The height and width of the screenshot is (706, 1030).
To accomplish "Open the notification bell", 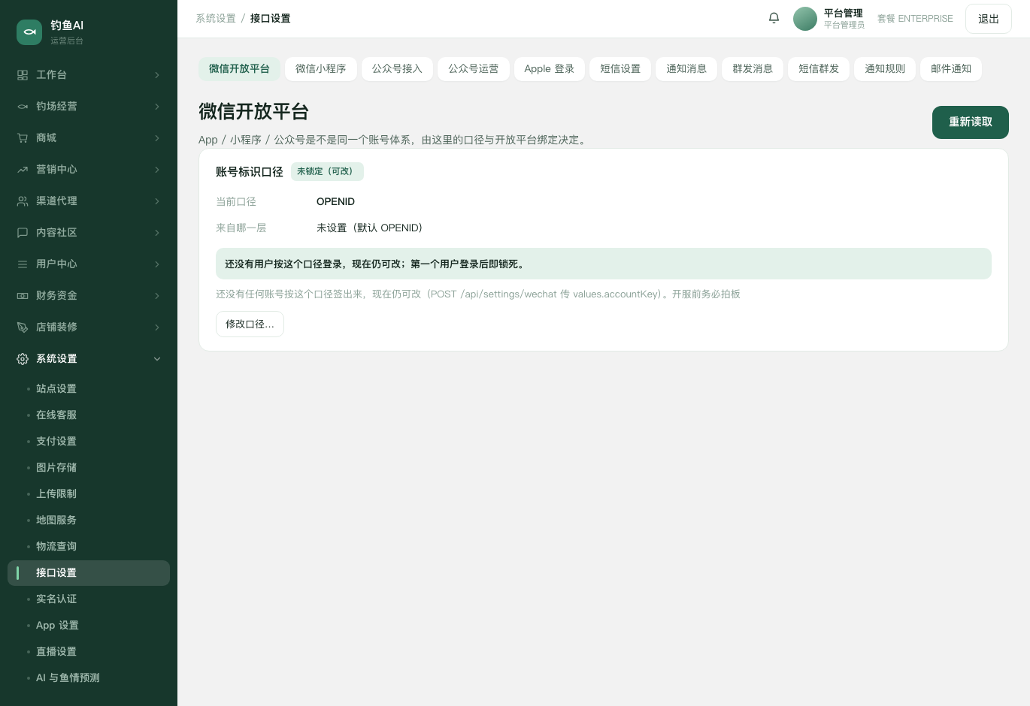I will pyautogui.click(x=774, y=18).
